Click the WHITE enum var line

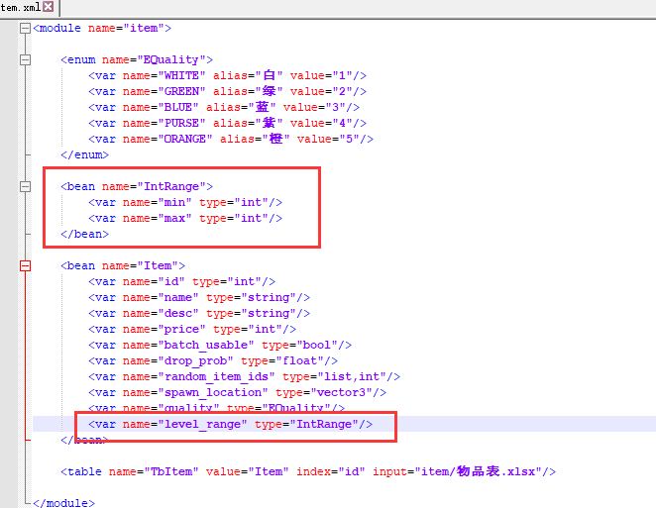pyautogui.click(x=227, y=75)
